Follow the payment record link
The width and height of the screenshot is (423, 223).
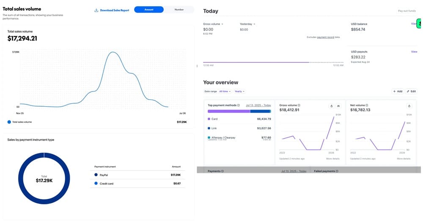(x=325, y=37)
